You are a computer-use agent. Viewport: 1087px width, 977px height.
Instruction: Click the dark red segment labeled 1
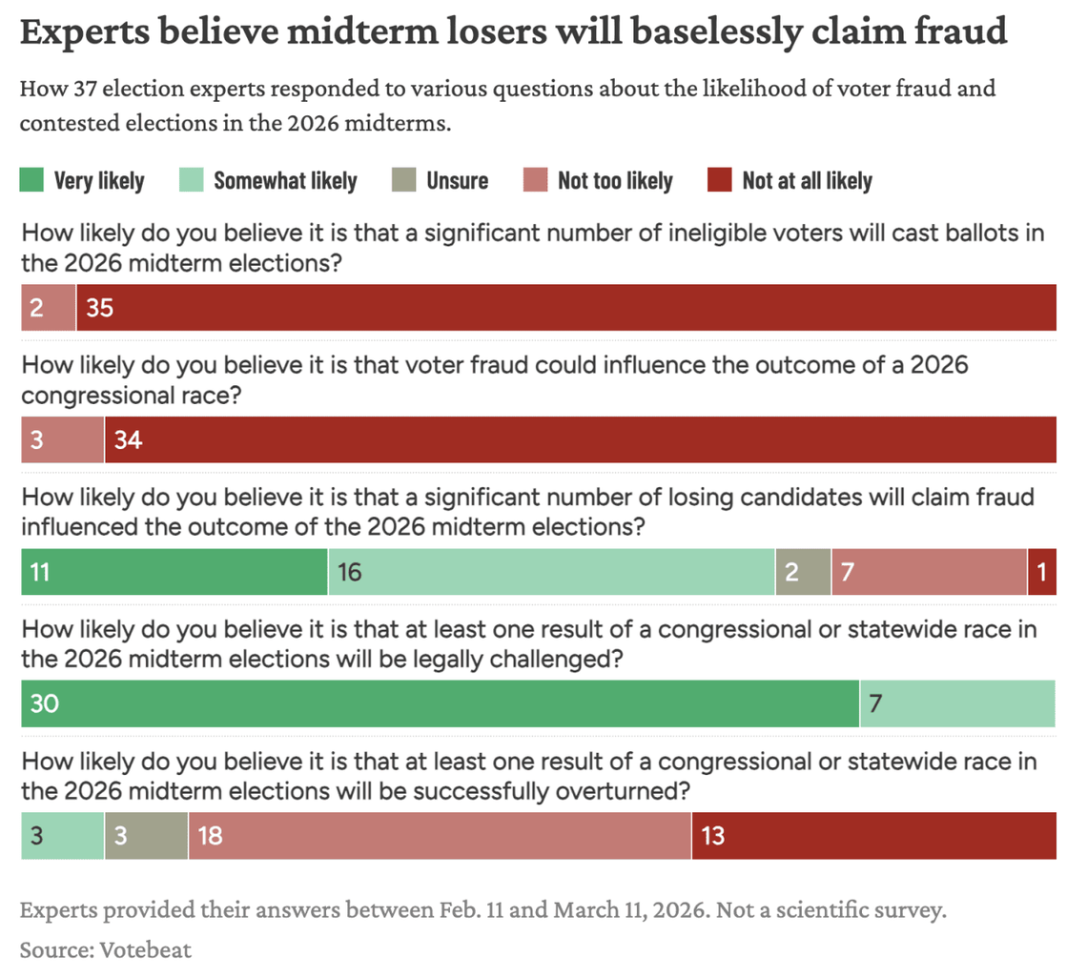tap(1041, 572)
